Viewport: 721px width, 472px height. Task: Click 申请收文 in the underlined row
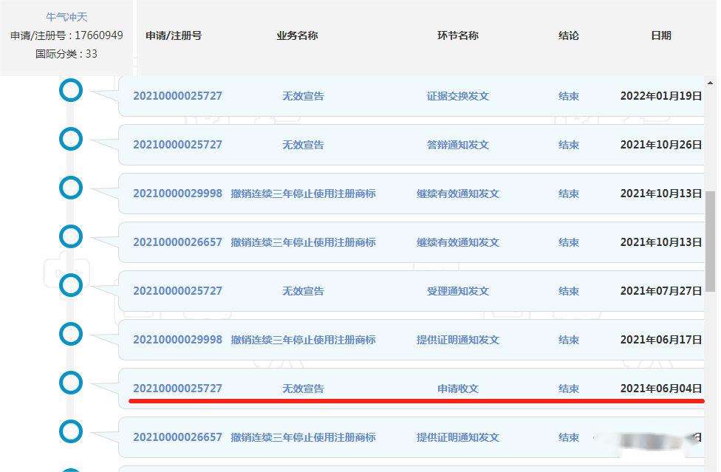click(457, 389)
